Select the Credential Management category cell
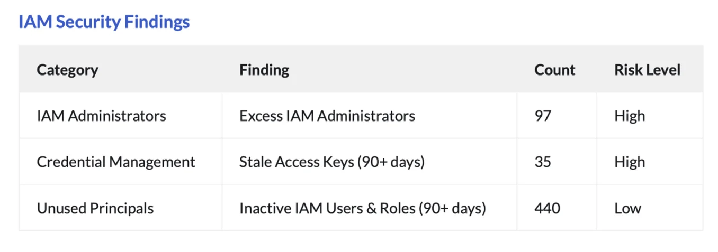Viewport: 718px width, 252px height. coord(116,162)
